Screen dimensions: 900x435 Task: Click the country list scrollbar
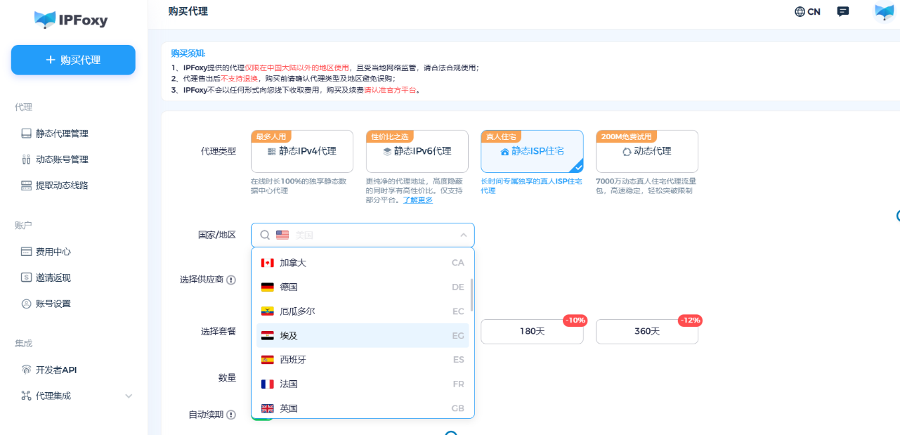(472, 294)
